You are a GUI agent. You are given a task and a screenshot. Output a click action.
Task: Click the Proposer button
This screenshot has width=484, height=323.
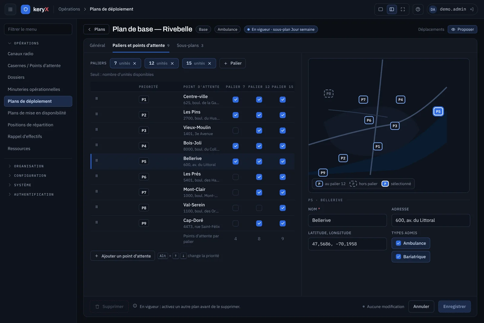tap(462, 29)
